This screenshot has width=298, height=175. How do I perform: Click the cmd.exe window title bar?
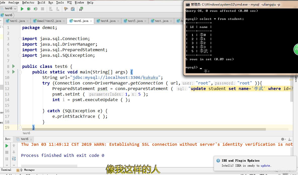tap(241, 5)
